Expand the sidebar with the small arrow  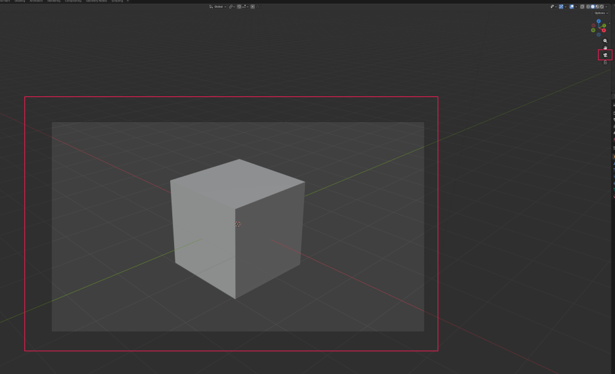610,24
